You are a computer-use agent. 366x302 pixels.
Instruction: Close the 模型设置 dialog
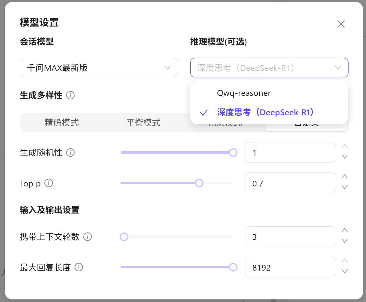(341, 24)
